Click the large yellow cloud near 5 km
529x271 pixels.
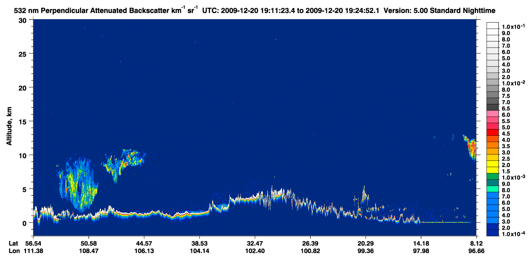point(78,185)
